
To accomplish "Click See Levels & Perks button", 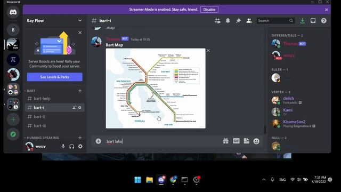I will (54, 77).
